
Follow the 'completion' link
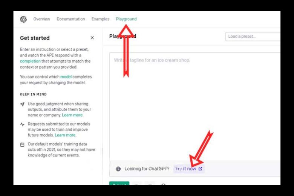[x=30, y=61]
